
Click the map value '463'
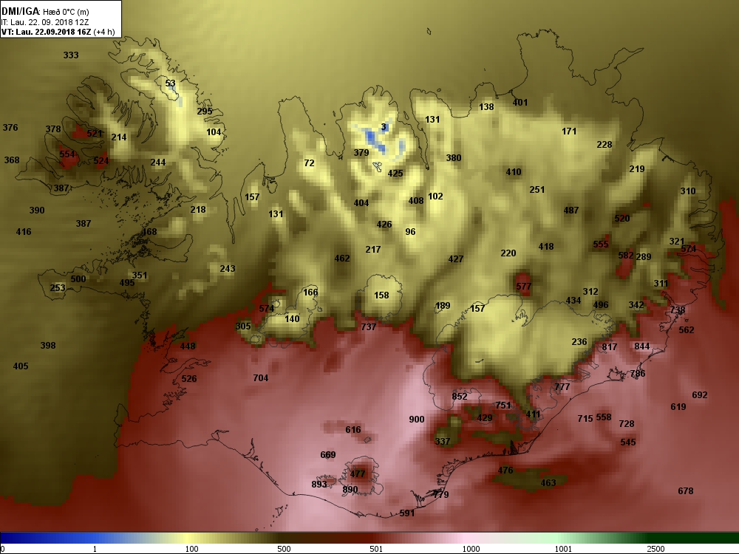click(x=548, y=483)
